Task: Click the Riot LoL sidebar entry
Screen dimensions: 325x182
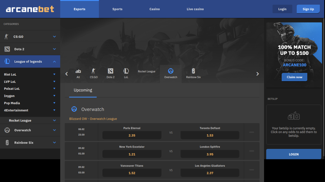Action: (10, 75)
